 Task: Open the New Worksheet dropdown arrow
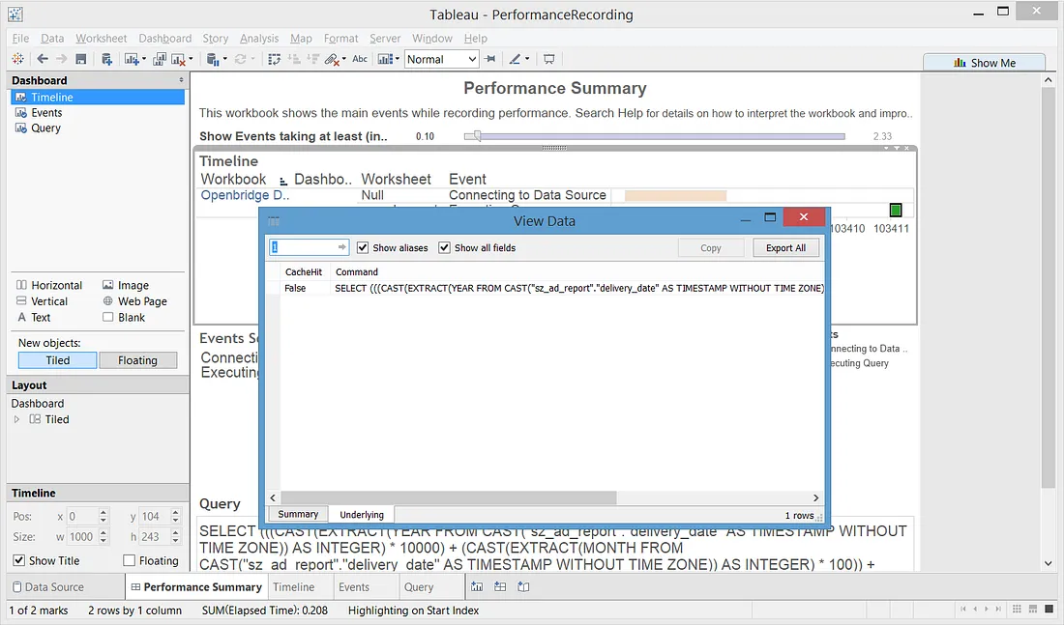[144, 59]
